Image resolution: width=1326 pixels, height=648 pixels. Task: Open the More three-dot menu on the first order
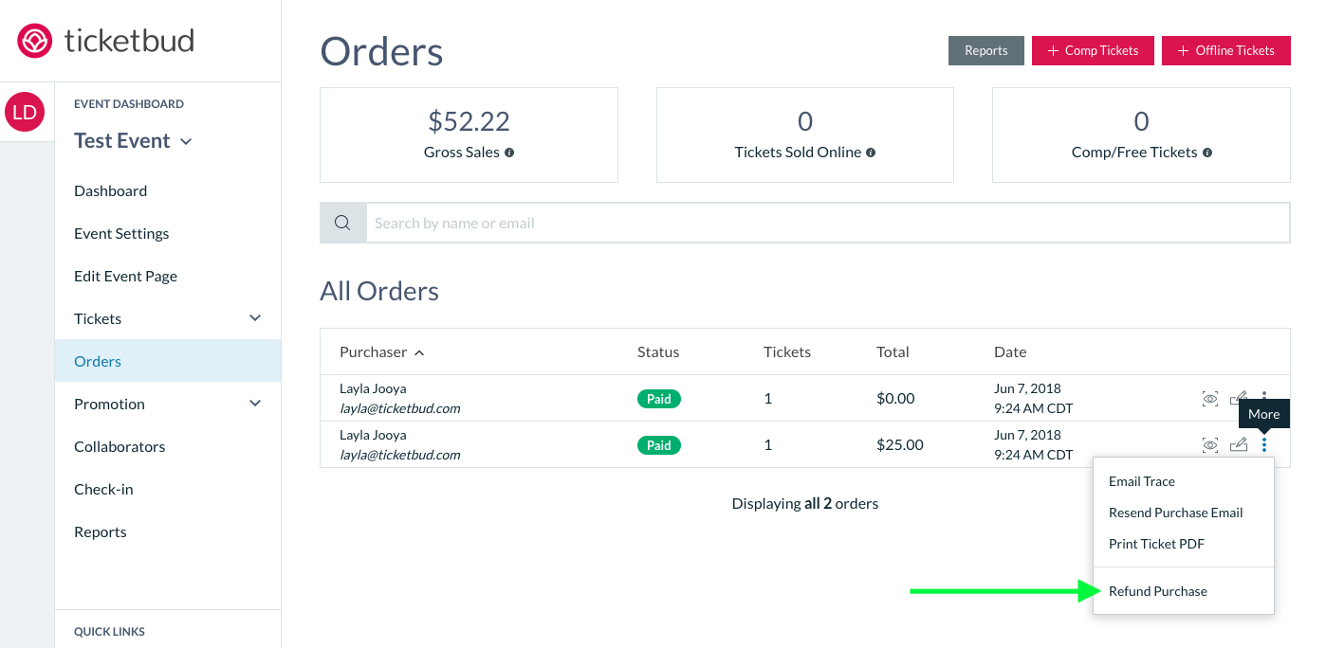1264,398
